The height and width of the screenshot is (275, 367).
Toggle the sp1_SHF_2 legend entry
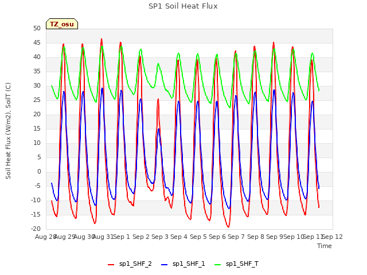130,264
